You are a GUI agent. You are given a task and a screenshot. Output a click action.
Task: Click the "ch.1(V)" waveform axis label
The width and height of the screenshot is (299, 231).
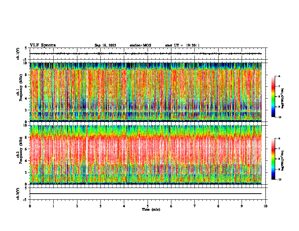point(18,54)
